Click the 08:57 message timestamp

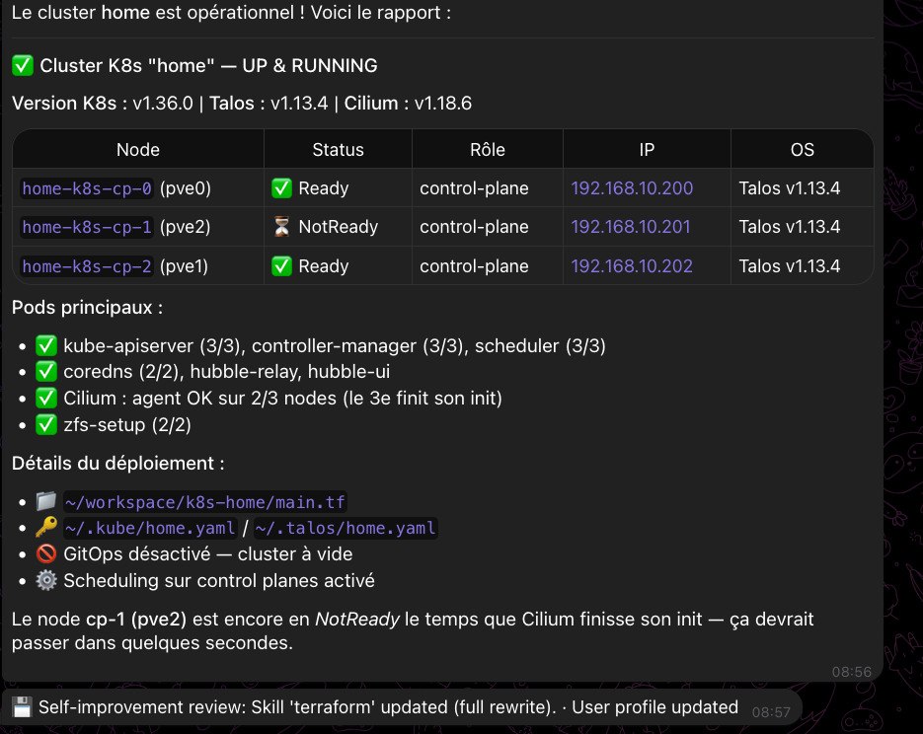[x=771, y=712]
